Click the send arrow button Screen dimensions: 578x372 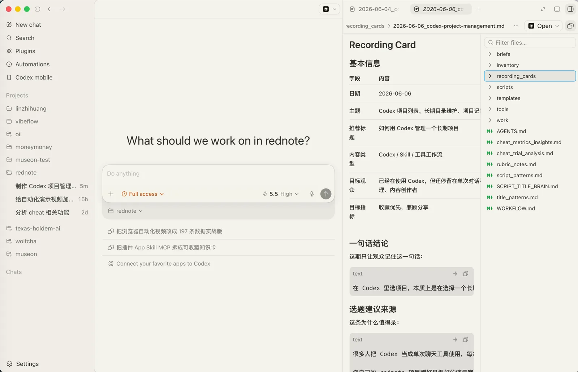click(x=326, y=194)
